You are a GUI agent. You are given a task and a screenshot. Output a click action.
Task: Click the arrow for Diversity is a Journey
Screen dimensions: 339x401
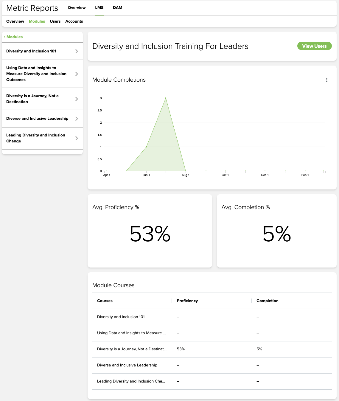coord(77,99)
